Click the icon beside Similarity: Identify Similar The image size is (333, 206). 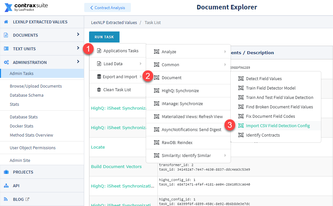[x=156, y=155]
